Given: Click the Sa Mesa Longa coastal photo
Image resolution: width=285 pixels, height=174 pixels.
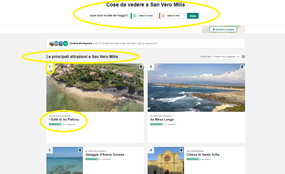Looking at the screenshot, I should click(196, 88).
